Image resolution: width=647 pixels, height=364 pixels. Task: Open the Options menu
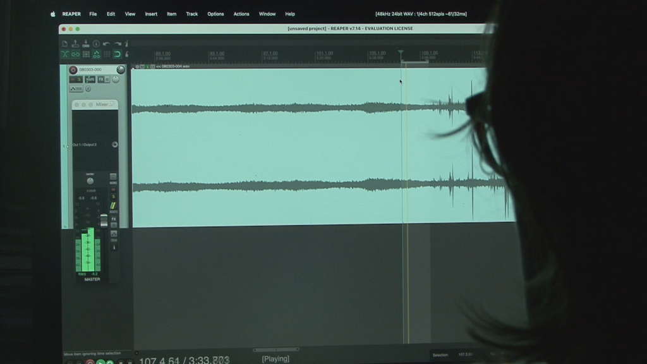[x=215, y=14]
